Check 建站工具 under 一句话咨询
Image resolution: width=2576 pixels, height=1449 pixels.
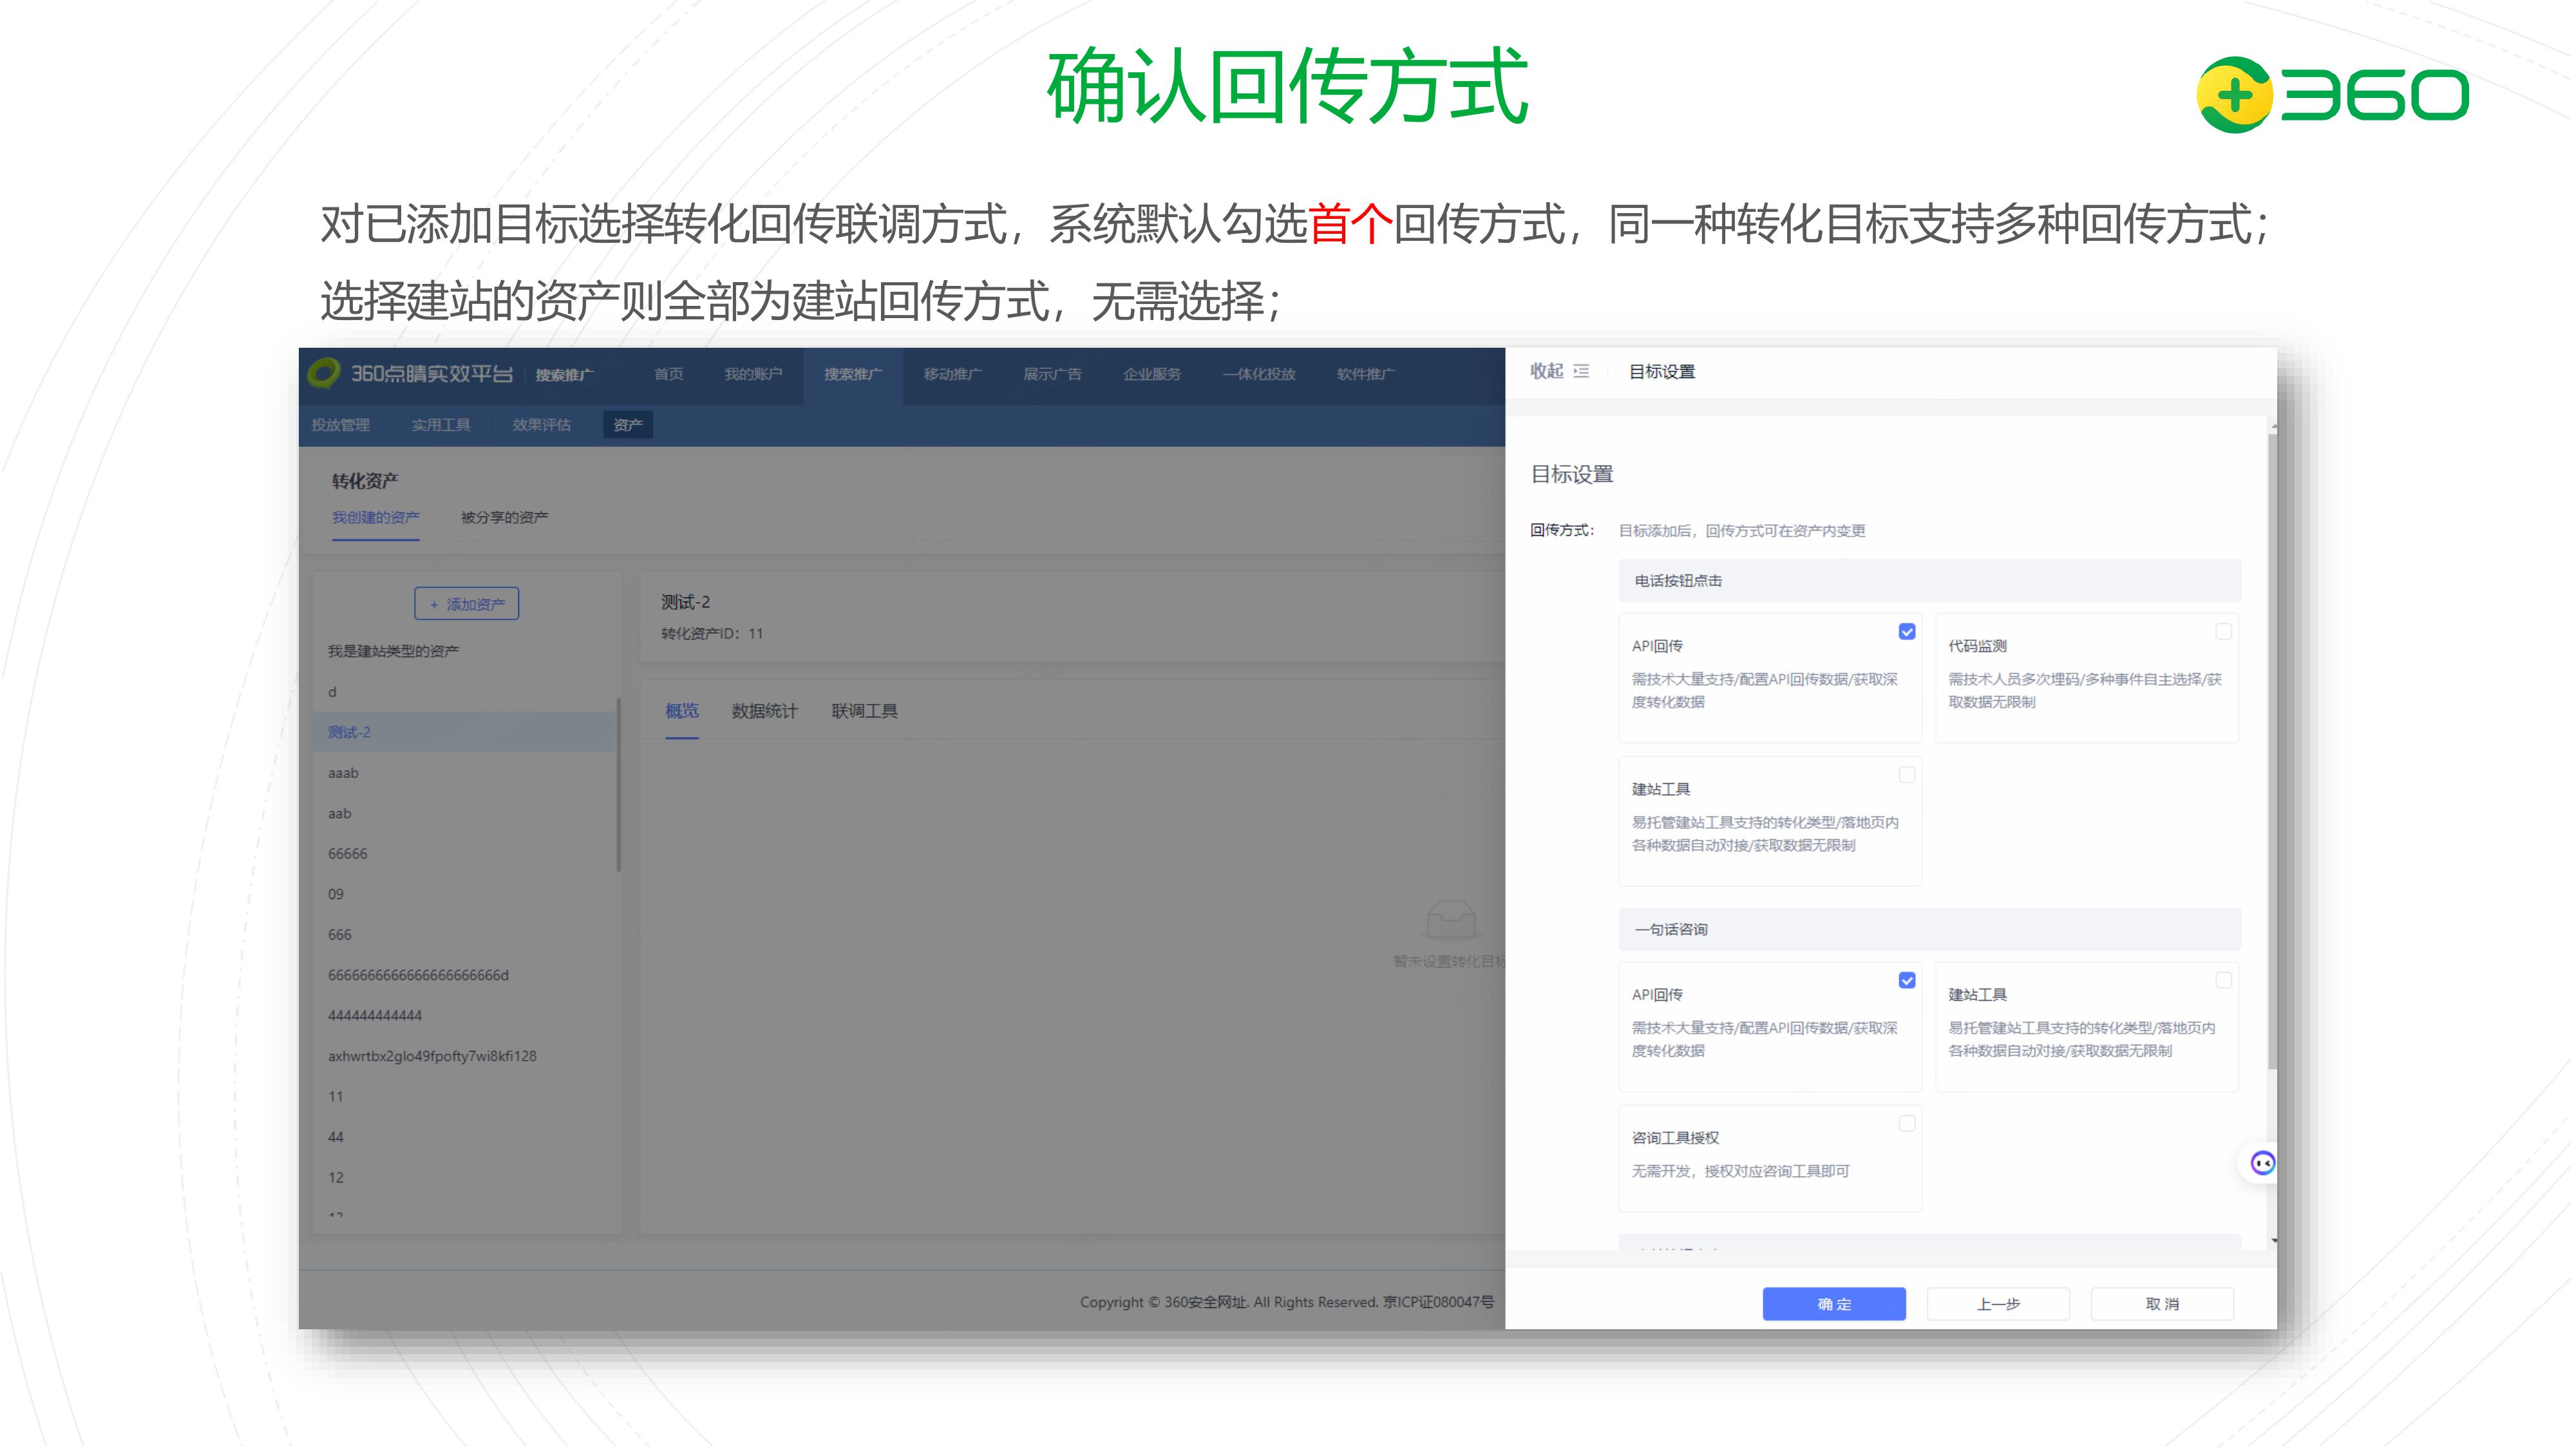(2223, 981)
